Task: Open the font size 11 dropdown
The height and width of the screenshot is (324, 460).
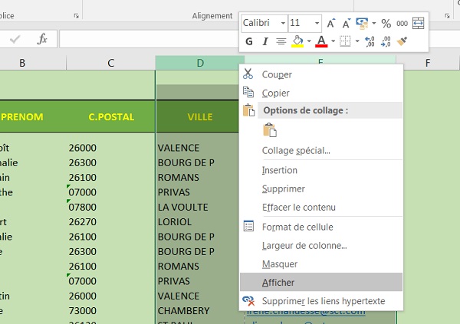Action: (316, 24)
